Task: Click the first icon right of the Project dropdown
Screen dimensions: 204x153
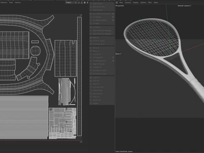Action: pos(79,3)
